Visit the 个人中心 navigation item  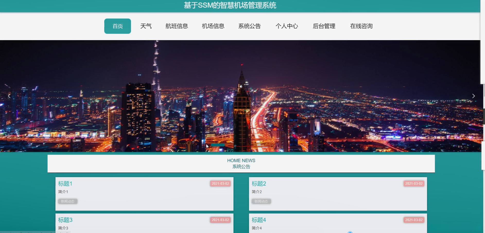(x=287, y=26)
